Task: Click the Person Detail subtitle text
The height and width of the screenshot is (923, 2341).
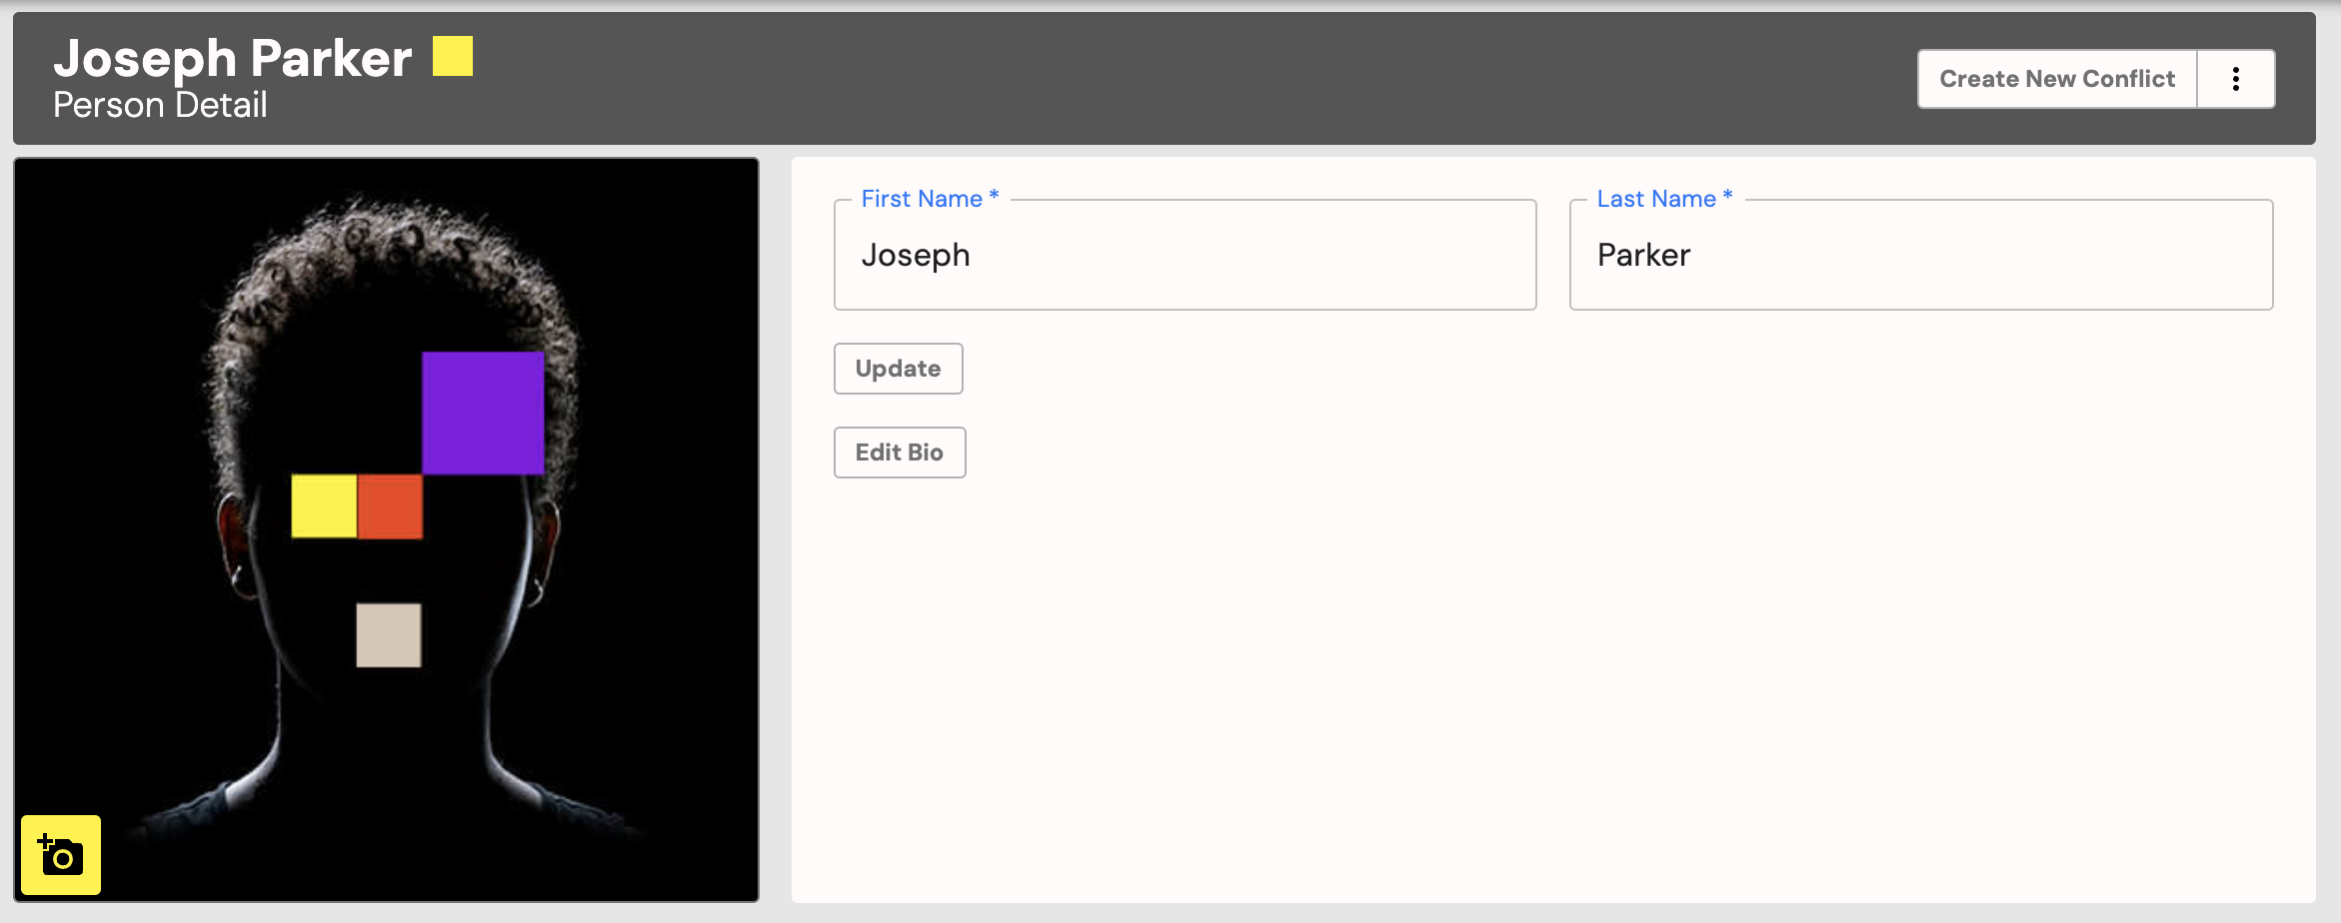Action: 160,105
